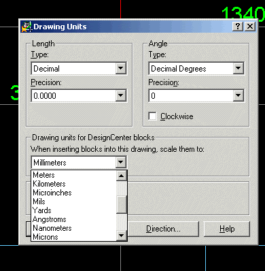Image resolution: width=265 pixels, height=271 pixels.
Task: Select Nanometers in the units list
Action: pyautogui.click(x=73, y=228)
